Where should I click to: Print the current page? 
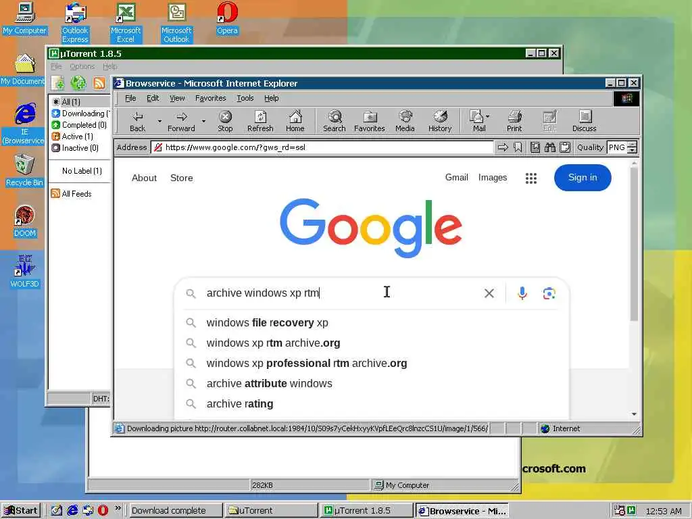[x=514, y=121]
